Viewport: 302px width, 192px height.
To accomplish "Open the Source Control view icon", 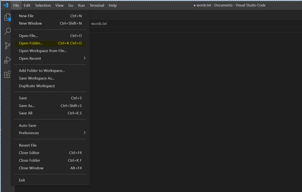I will (x=7, y=45).
